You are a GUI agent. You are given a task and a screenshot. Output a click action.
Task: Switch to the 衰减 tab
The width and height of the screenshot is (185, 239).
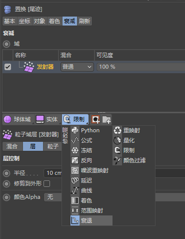69,21
